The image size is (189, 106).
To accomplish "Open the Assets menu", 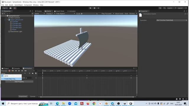I will [x=11, y=5].
